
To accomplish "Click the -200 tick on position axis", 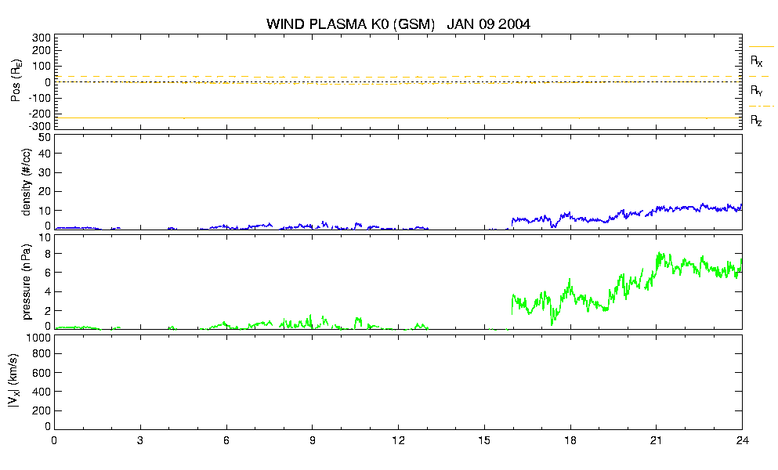I will pyautogui.click(x=39, y=114).
